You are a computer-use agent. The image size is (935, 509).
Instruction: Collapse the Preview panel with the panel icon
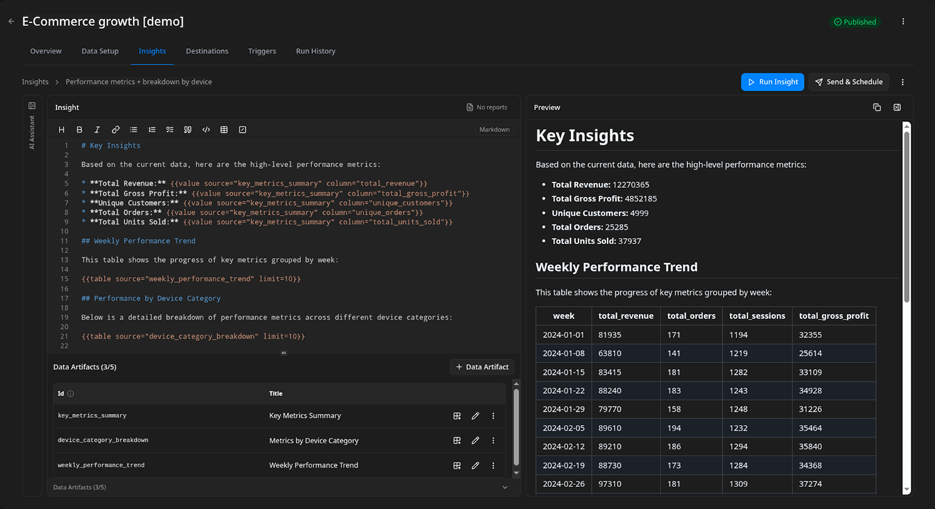(x=897, y=107)
